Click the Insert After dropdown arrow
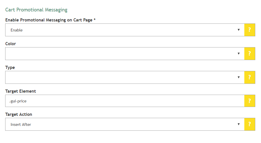 coord(239,124)
